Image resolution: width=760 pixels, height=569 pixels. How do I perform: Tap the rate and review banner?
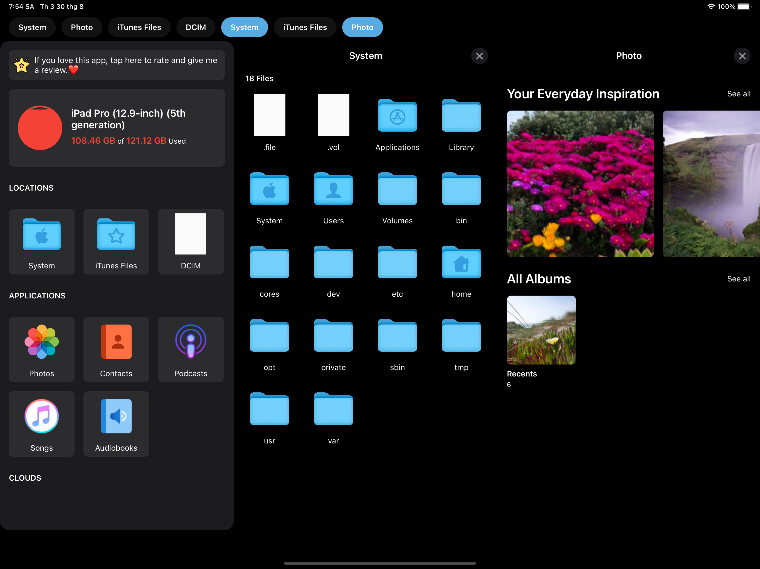pos(117,65)
